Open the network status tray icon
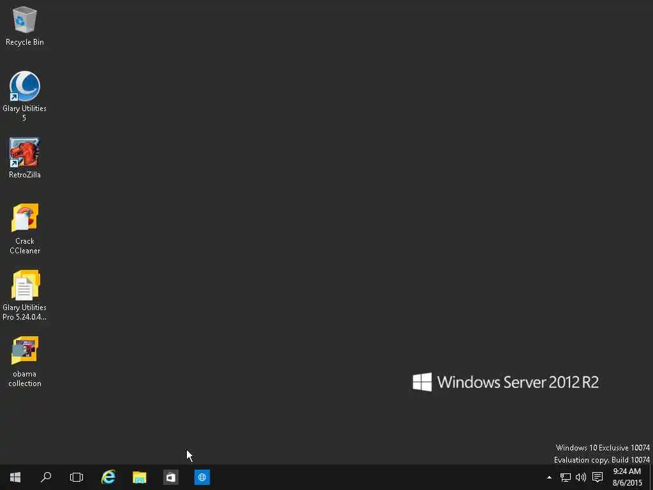 (565, 477)
